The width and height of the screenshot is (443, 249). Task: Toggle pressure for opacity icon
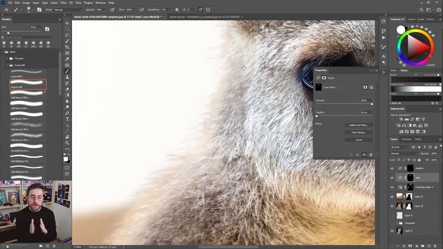coord(112,10)
